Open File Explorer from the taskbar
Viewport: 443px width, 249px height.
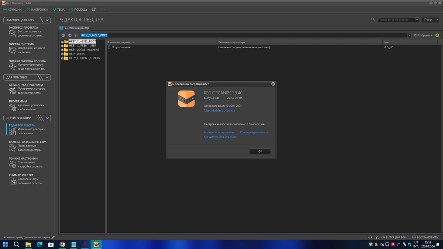[x=28, y=244]
